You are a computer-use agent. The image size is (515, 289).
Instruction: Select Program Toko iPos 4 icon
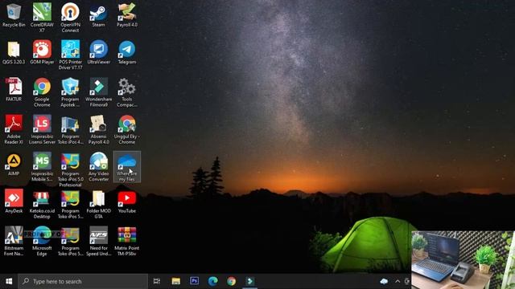70,129
